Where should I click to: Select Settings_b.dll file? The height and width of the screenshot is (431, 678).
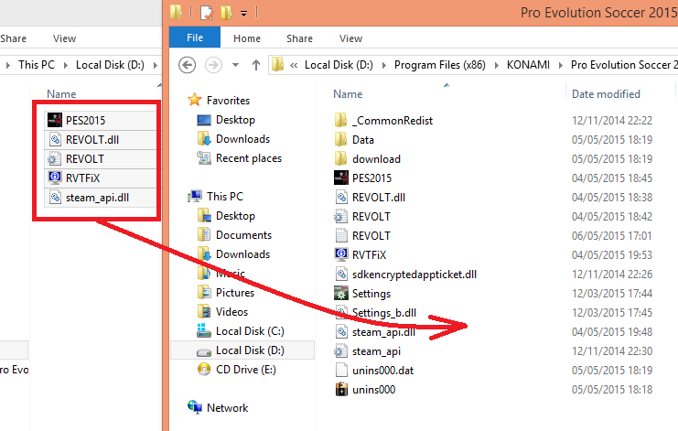click(x=375, y=313)
